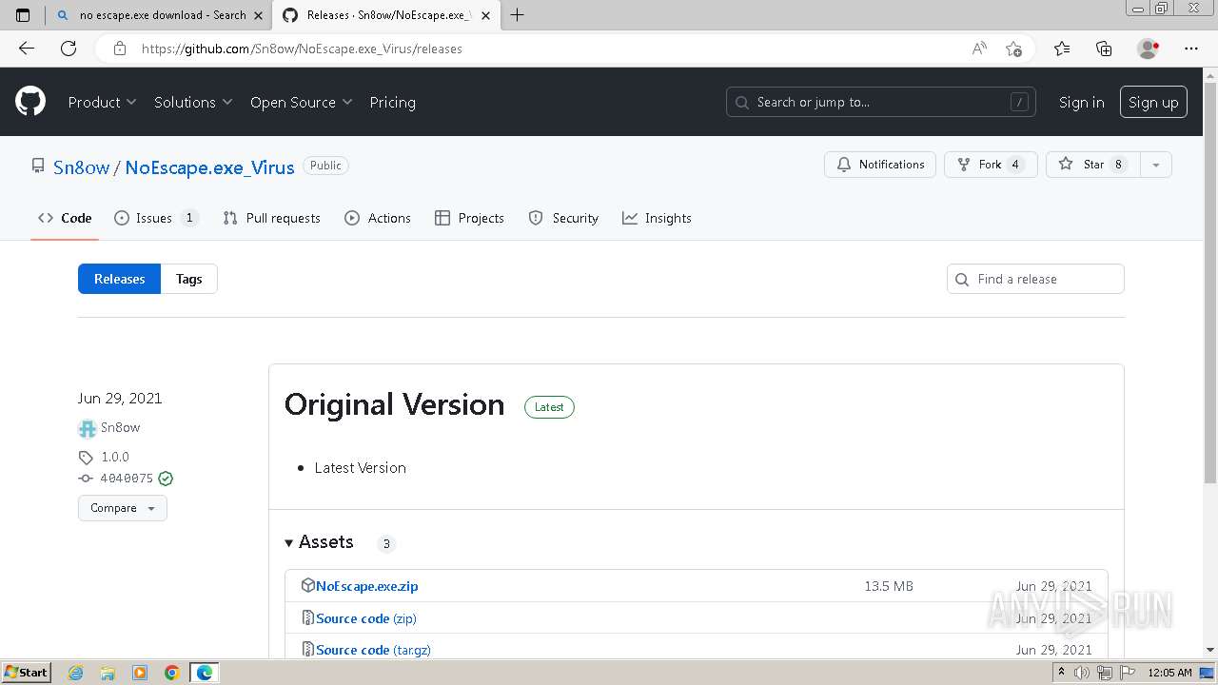Click the Notifications button
This screenshot has height=685, width=1218.
pos(880,165)
